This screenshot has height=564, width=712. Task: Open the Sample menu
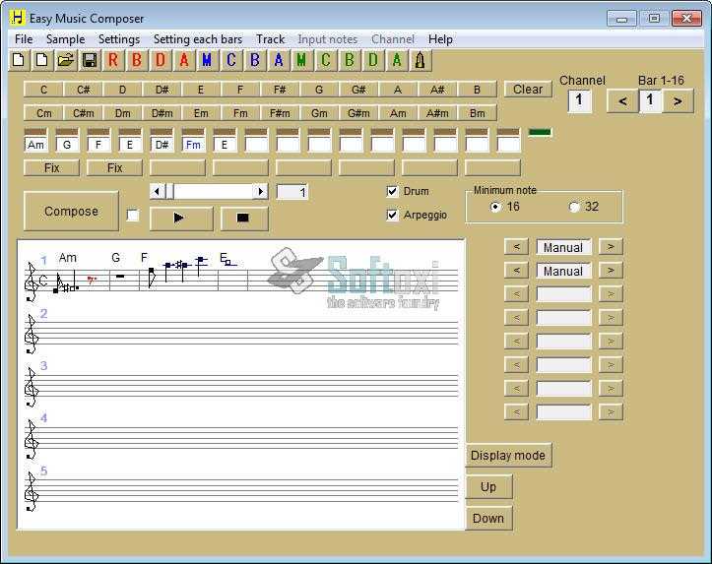coord(65,39)
